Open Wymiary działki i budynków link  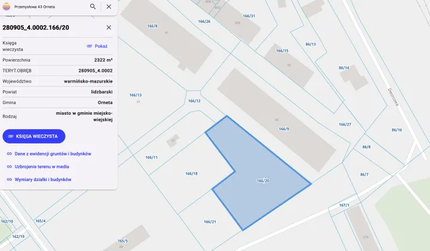43,180
